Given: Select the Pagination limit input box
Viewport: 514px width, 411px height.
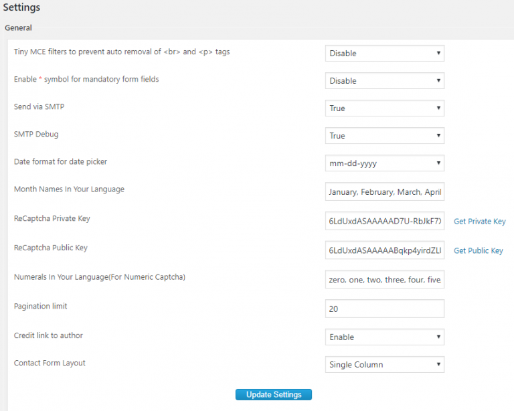Looking at the screenshot, I should (x=384, y=309).
